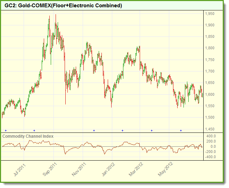
Task: Select the Commodity Channel Index label
Action: point(28,136)
